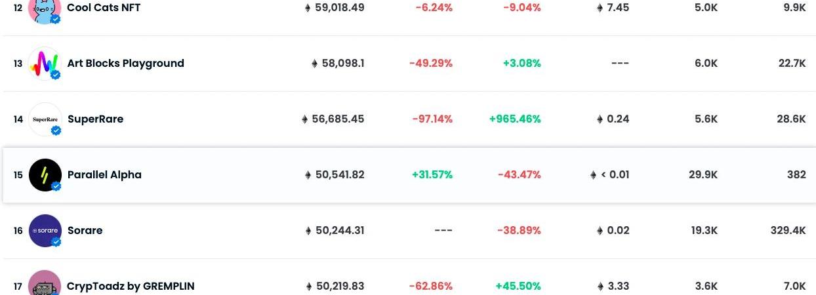Viewport: 816px width, 295px height.
Task: Click the Sorare blue logo icon
Action: point(45,231)
